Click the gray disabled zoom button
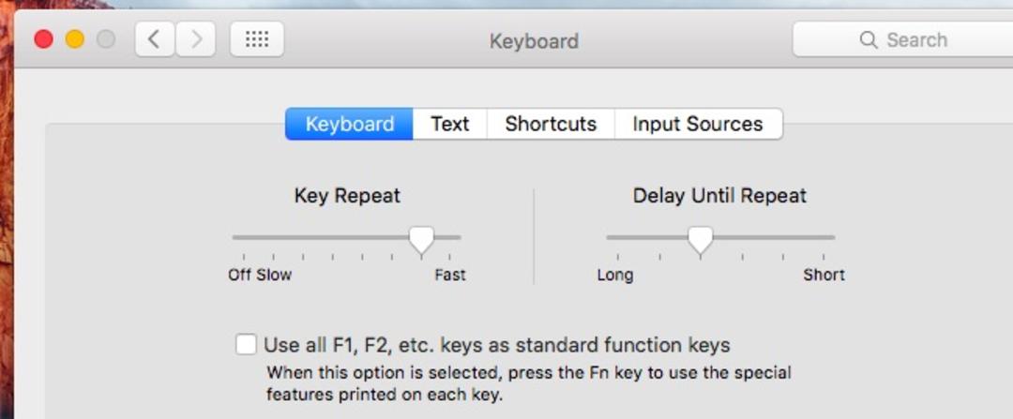This screenshot has height=419, width=1013. 105,39
